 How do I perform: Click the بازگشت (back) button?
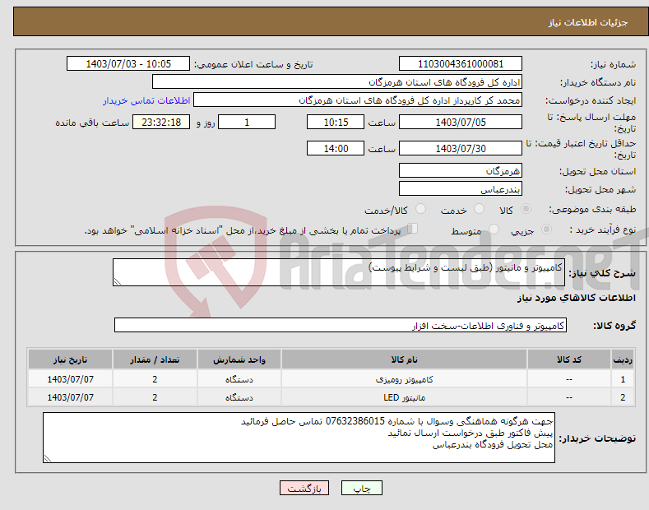click(304, 488)
